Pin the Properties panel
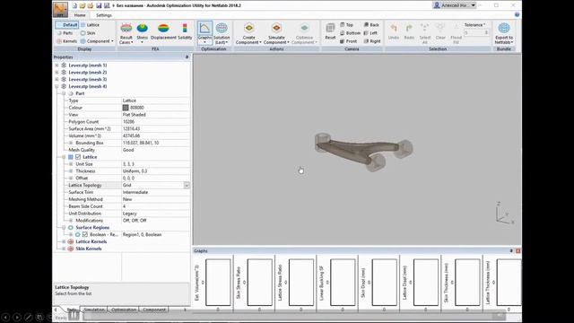Image resolution: width=574 pixels, height=323 pixels. [187, 57]
